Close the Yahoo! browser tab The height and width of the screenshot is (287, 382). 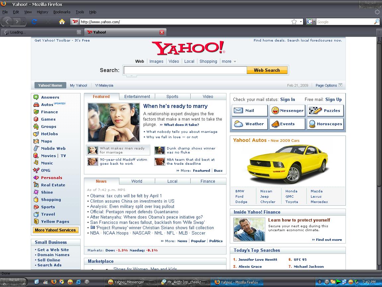(x=162, y=32)
